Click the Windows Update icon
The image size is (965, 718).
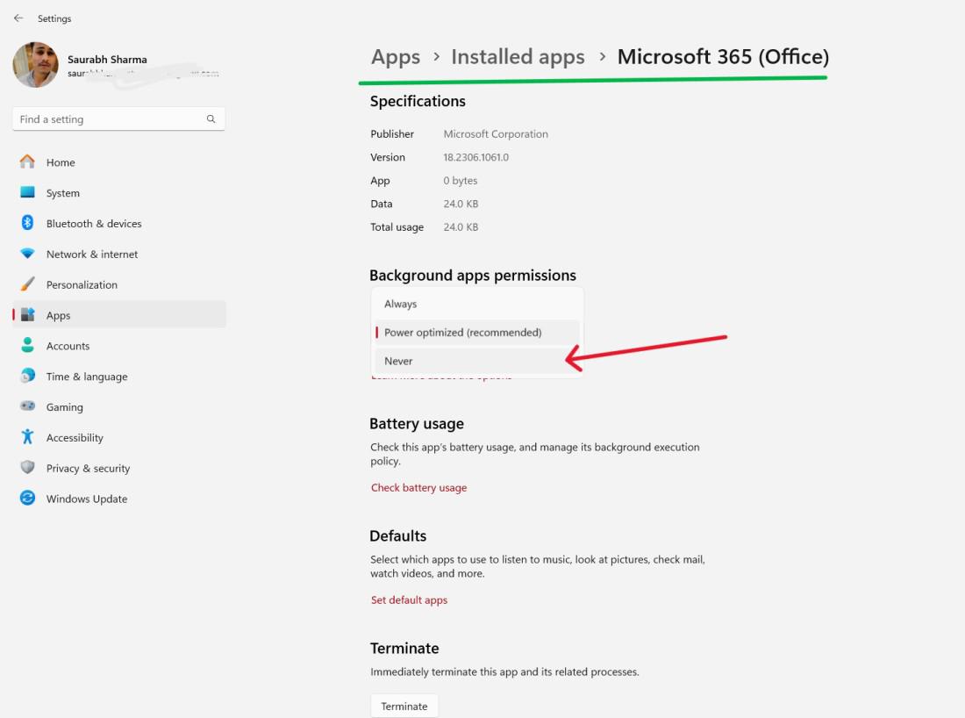tap(27, 499)
